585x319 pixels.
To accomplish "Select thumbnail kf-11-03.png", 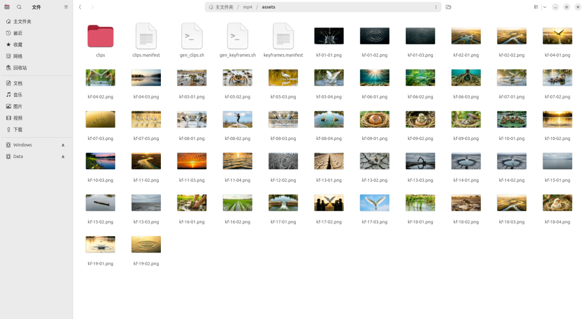I will click(x=192, y=161).
